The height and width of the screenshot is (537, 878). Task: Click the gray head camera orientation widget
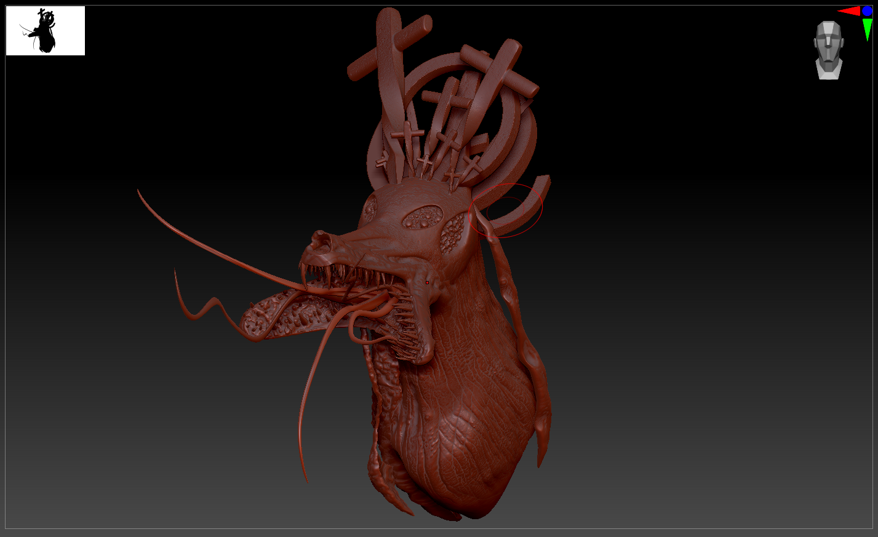click(x=829, y=50)
